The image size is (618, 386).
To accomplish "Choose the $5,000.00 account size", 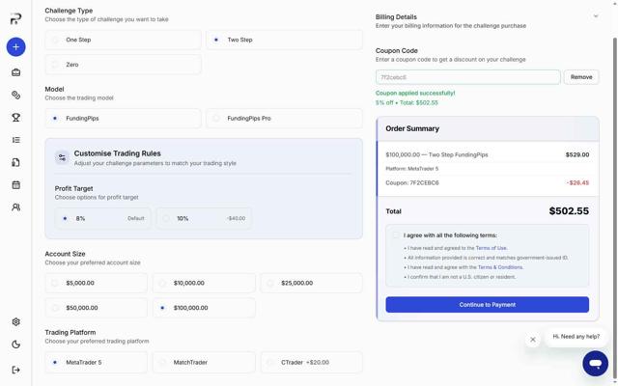I will point(97,283).
